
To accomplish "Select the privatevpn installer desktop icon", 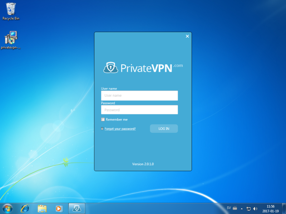I will click(11, 40).
